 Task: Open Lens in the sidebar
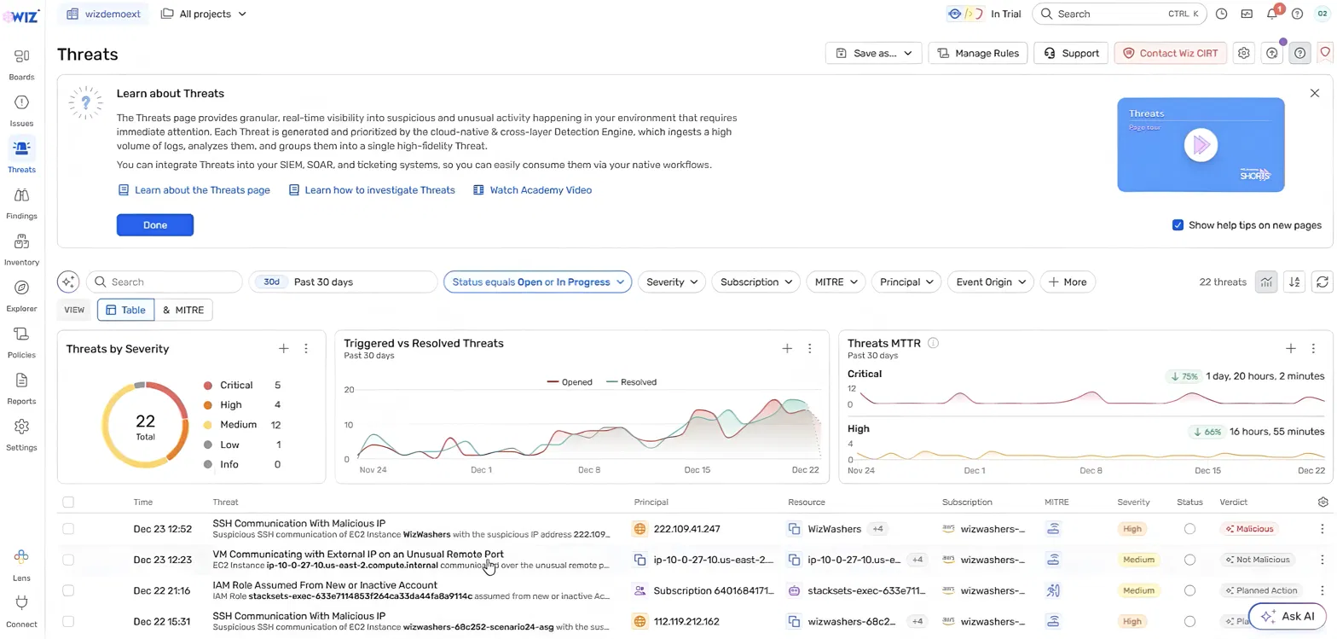[x=21, y=565]
